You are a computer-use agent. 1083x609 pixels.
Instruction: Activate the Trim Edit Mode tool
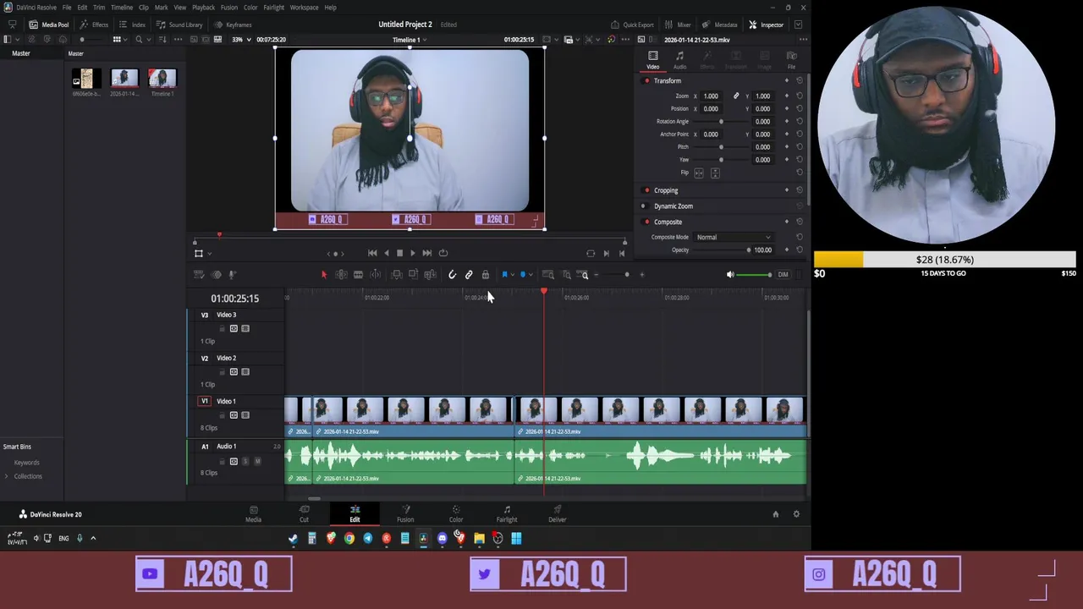[341, 275]
